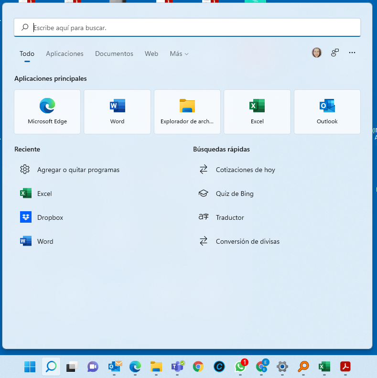Open Chrome profile E icon in taskbar
This screenshot has height=378, width=377.
click(x=262, y=366)
